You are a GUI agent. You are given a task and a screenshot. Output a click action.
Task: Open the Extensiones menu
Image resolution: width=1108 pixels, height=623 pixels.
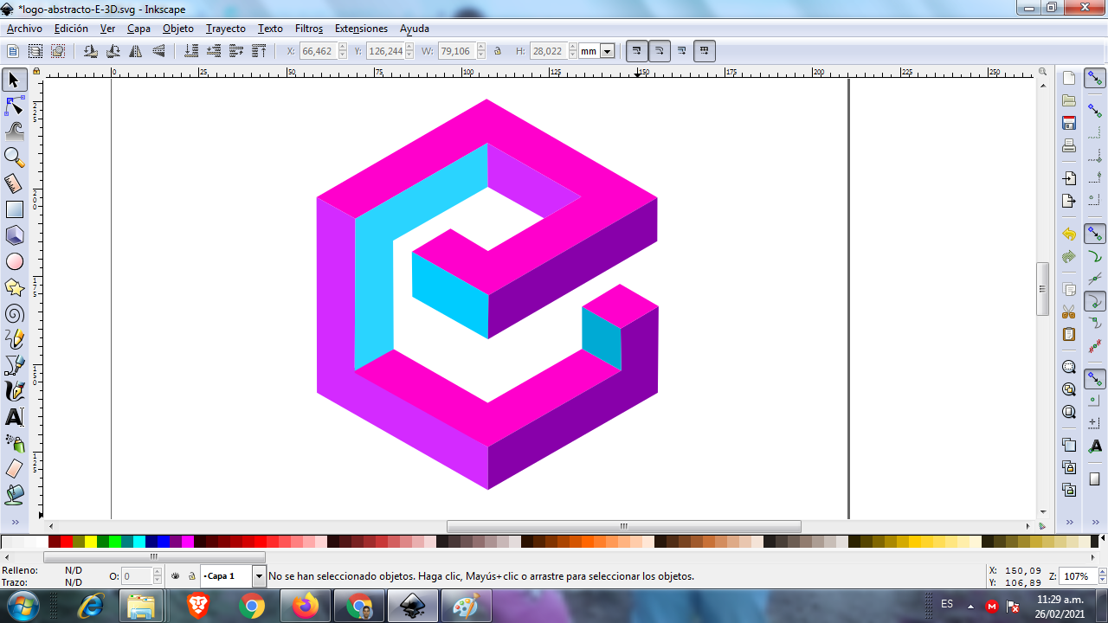(361, 29)
